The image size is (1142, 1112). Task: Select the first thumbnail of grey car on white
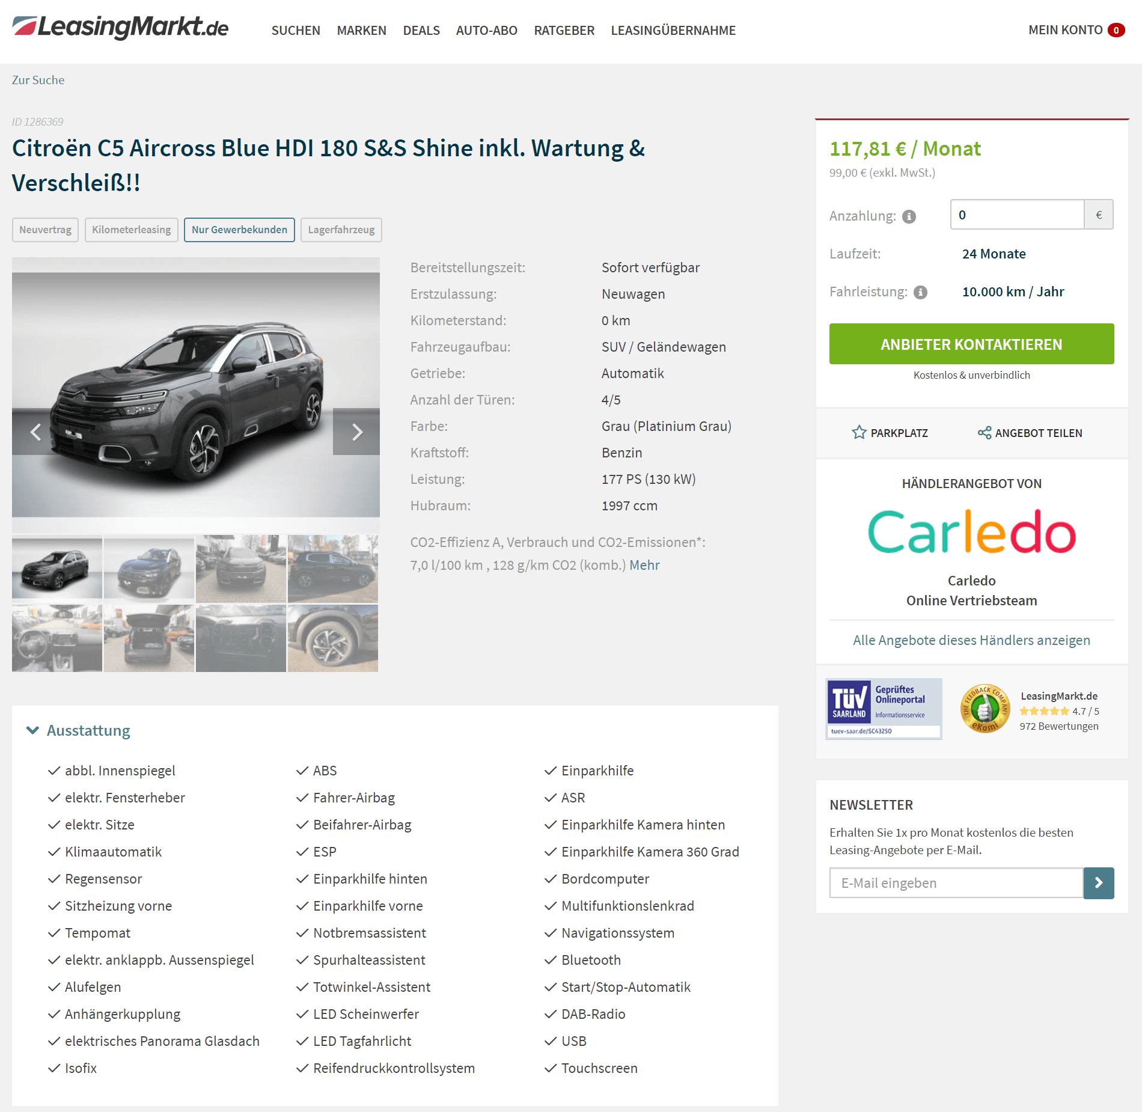pyautogui.click(x=57, y=569)
